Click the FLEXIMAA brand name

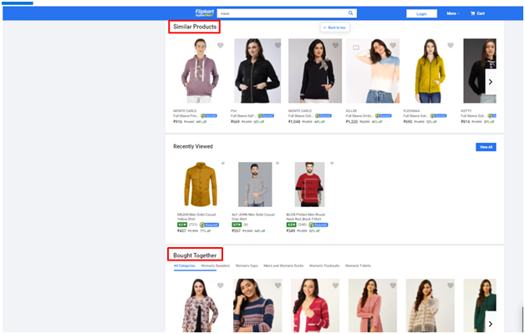pyautogui.click(x=411, y=111)
